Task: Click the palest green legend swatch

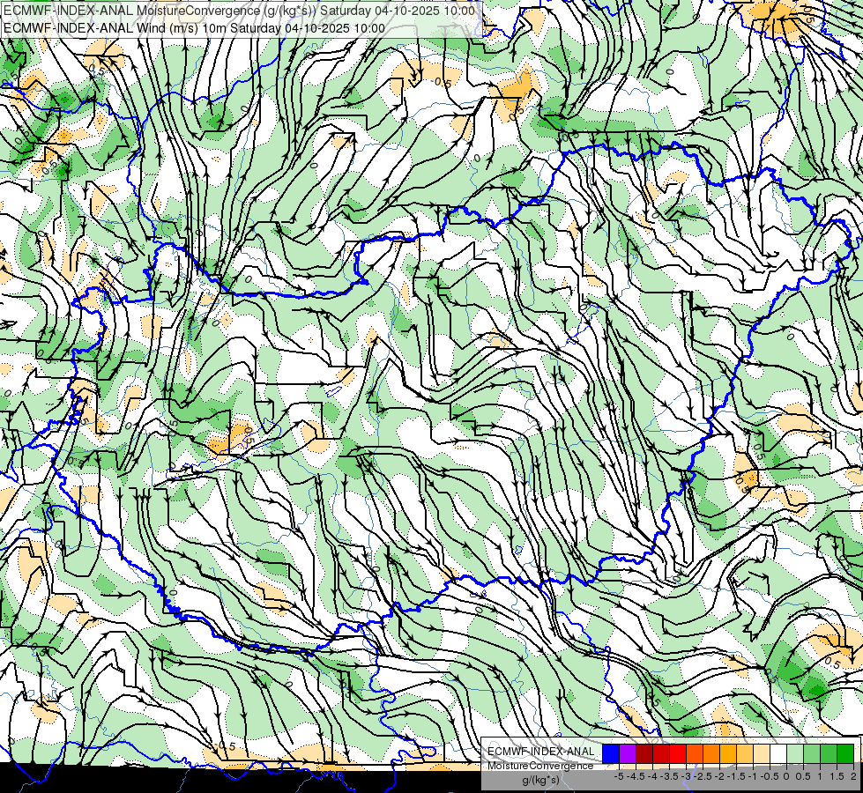Action: click(x=795, y=754)
